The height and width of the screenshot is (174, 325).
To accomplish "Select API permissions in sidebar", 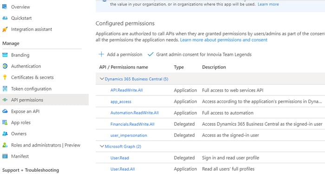I will point(27,100).
